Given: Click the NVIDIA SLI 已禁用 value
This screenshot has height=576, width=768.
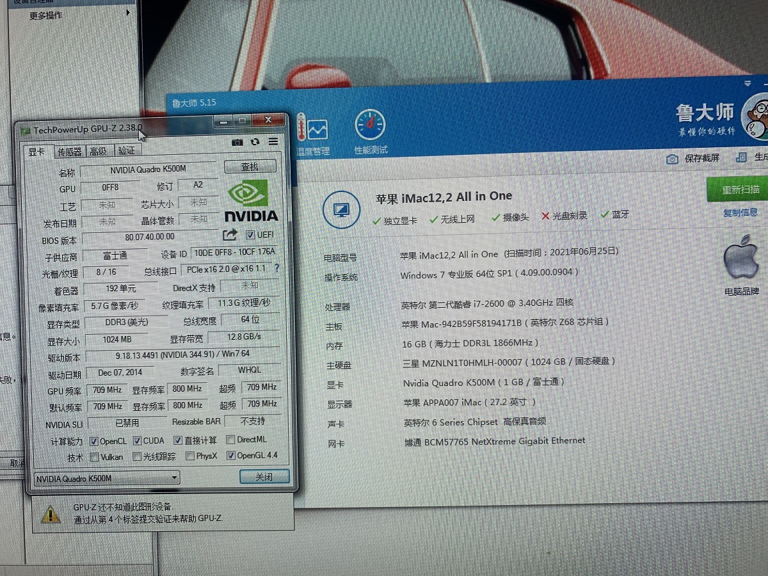Looking at the screenshot, I should tap(127, 423).
